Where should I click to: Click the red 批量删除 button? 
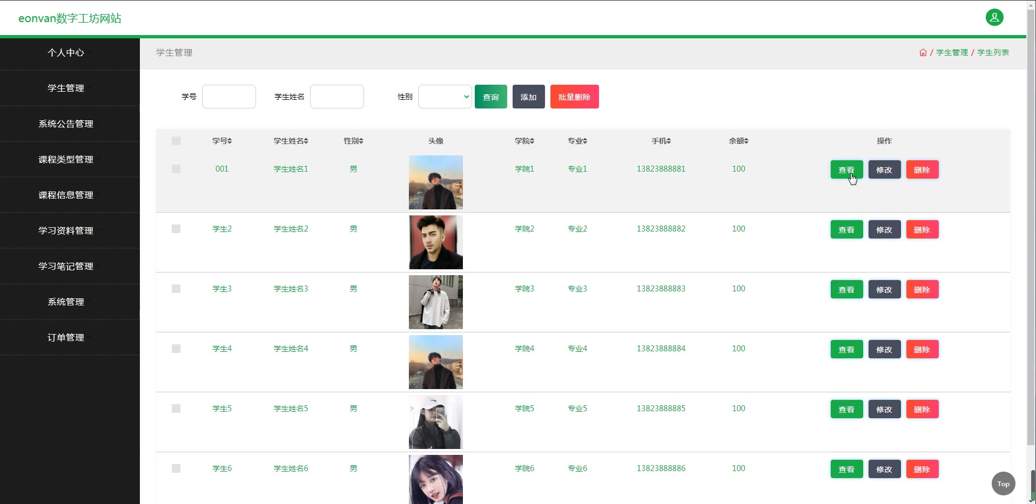pyautogui.click(x=575, y=97)
